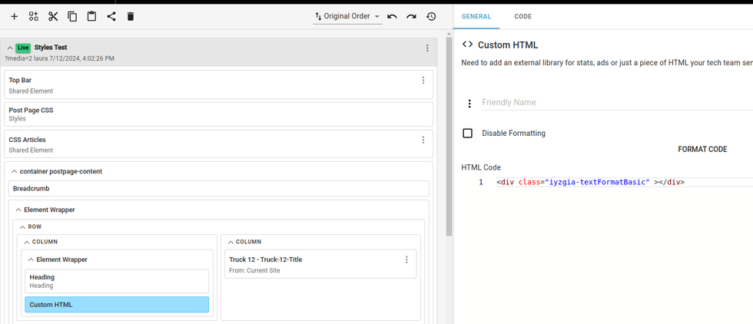
Task: Collapse container postpage-content node
Action: [15, 172]
